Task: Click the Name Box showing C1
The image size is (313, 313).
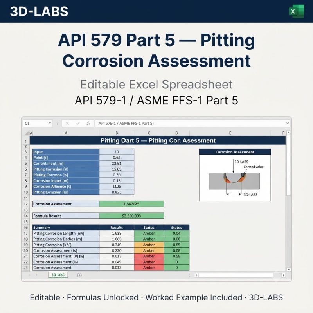Action: (38, 123)
